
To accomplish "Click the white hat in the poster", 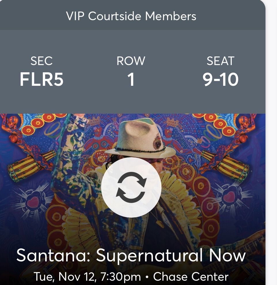I will [x=138, y=135].
